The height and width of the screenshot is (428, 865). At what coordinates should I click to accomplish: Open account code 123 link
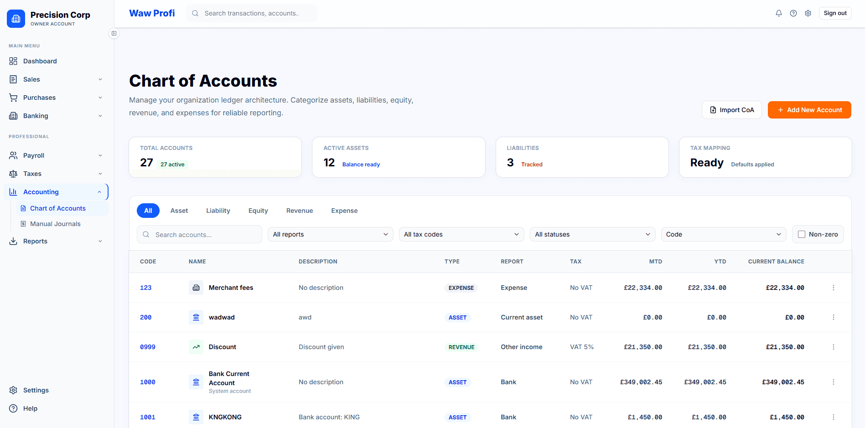coord(145,288)
